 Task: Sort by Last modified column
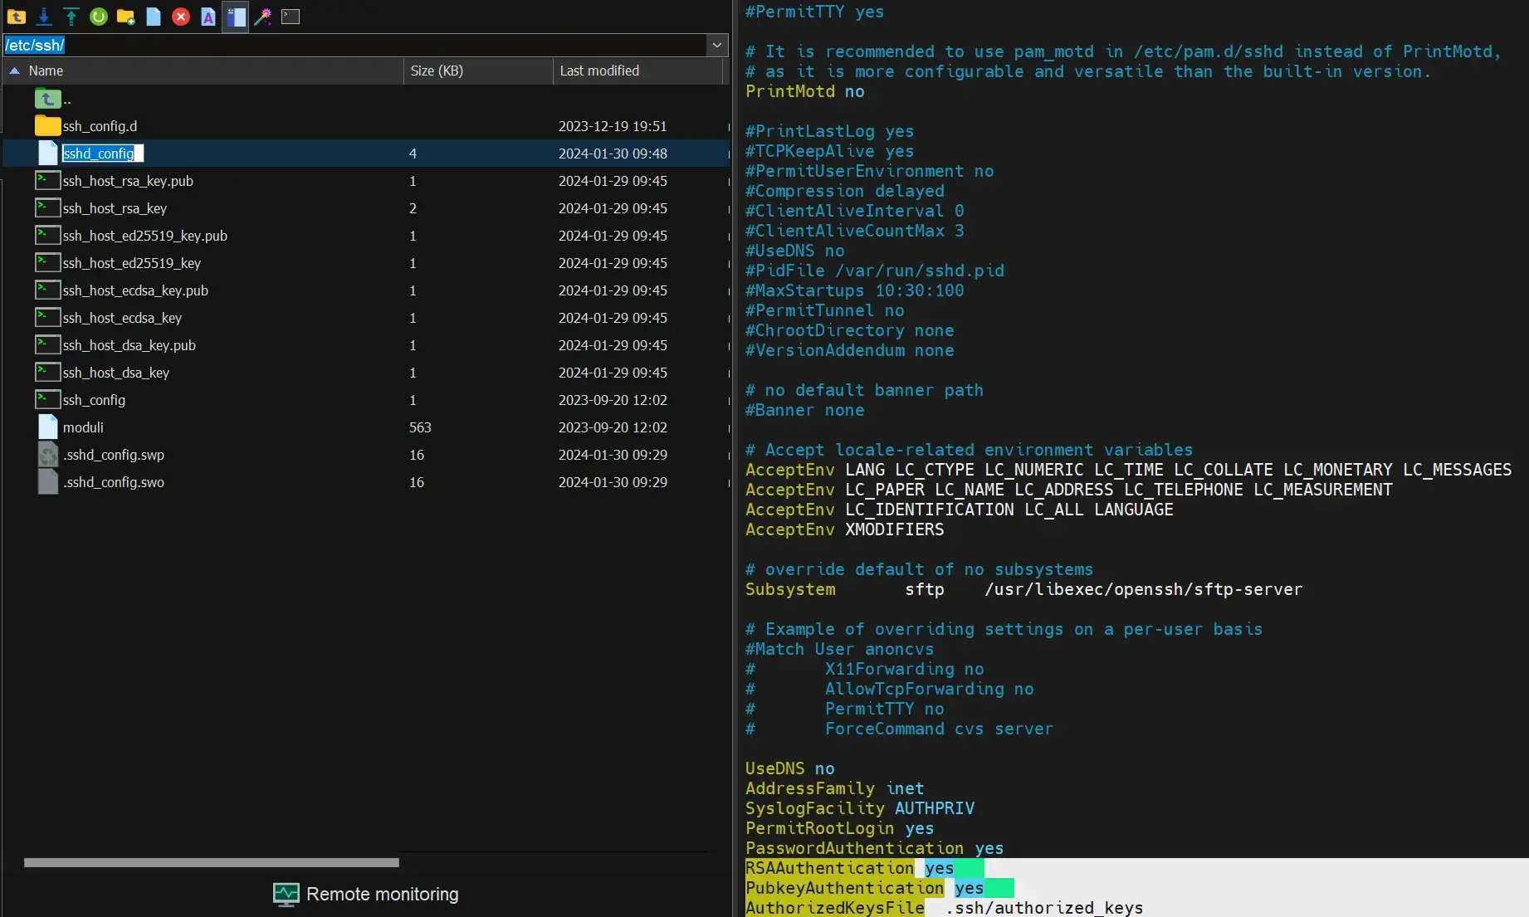click(637, 71)
